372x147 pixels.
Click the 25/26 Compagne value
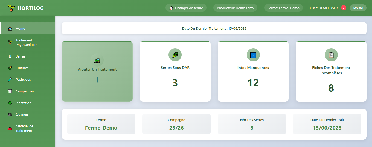pyautogui.click(x=176, y=128)
